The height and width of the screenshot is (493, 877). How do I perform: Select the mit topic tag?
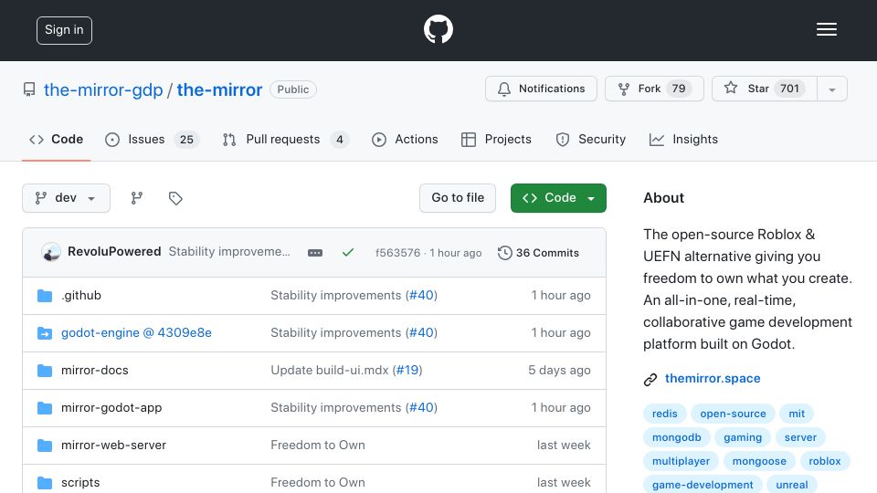pyautogui.click(x=797, y=414)
